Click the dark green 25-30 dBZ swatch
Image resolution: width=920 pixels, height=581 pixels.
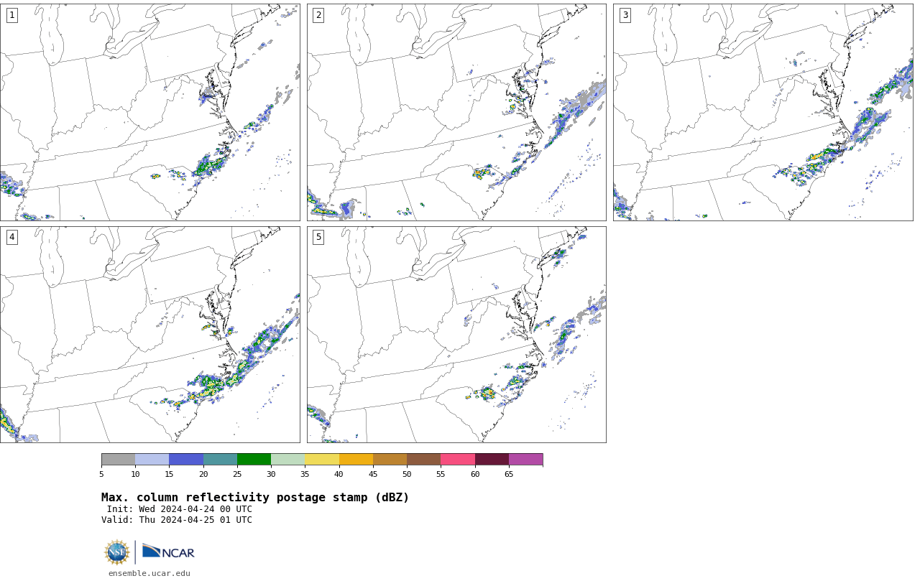tap(254, 460)
